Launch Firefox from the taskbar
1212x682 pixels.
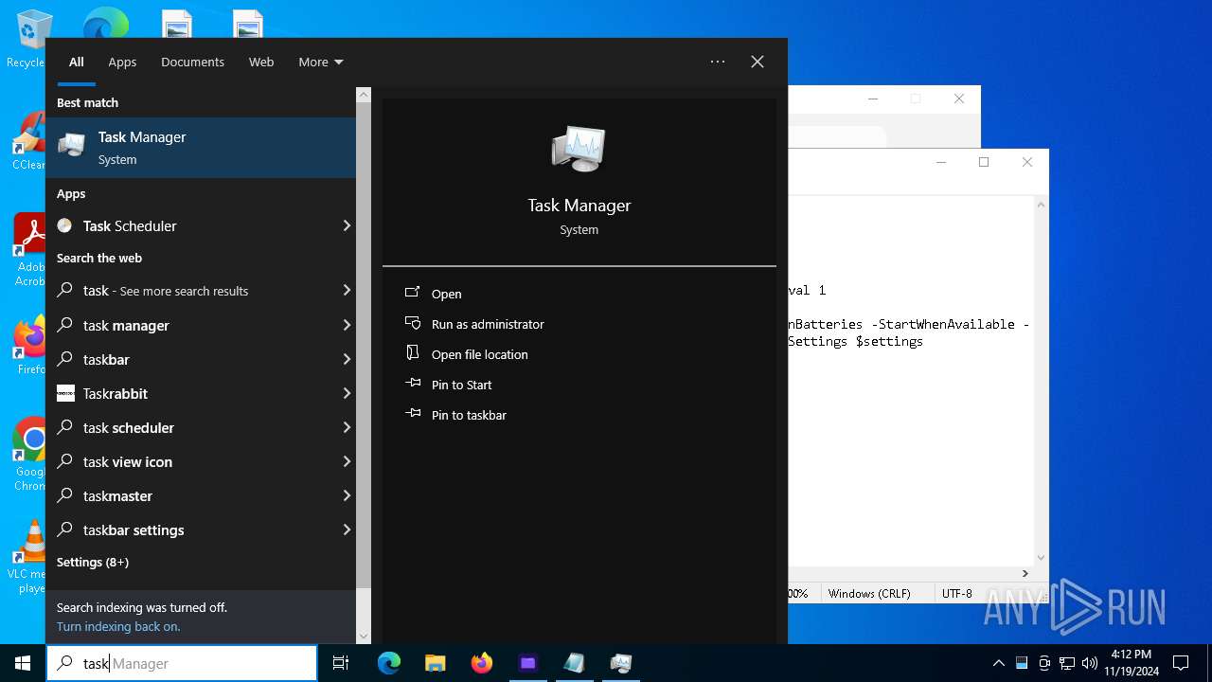[482, 663]
